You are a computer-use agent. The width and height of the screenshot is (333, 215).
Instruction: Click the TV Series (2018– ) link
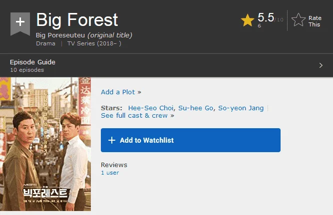(x=94, y=43)
